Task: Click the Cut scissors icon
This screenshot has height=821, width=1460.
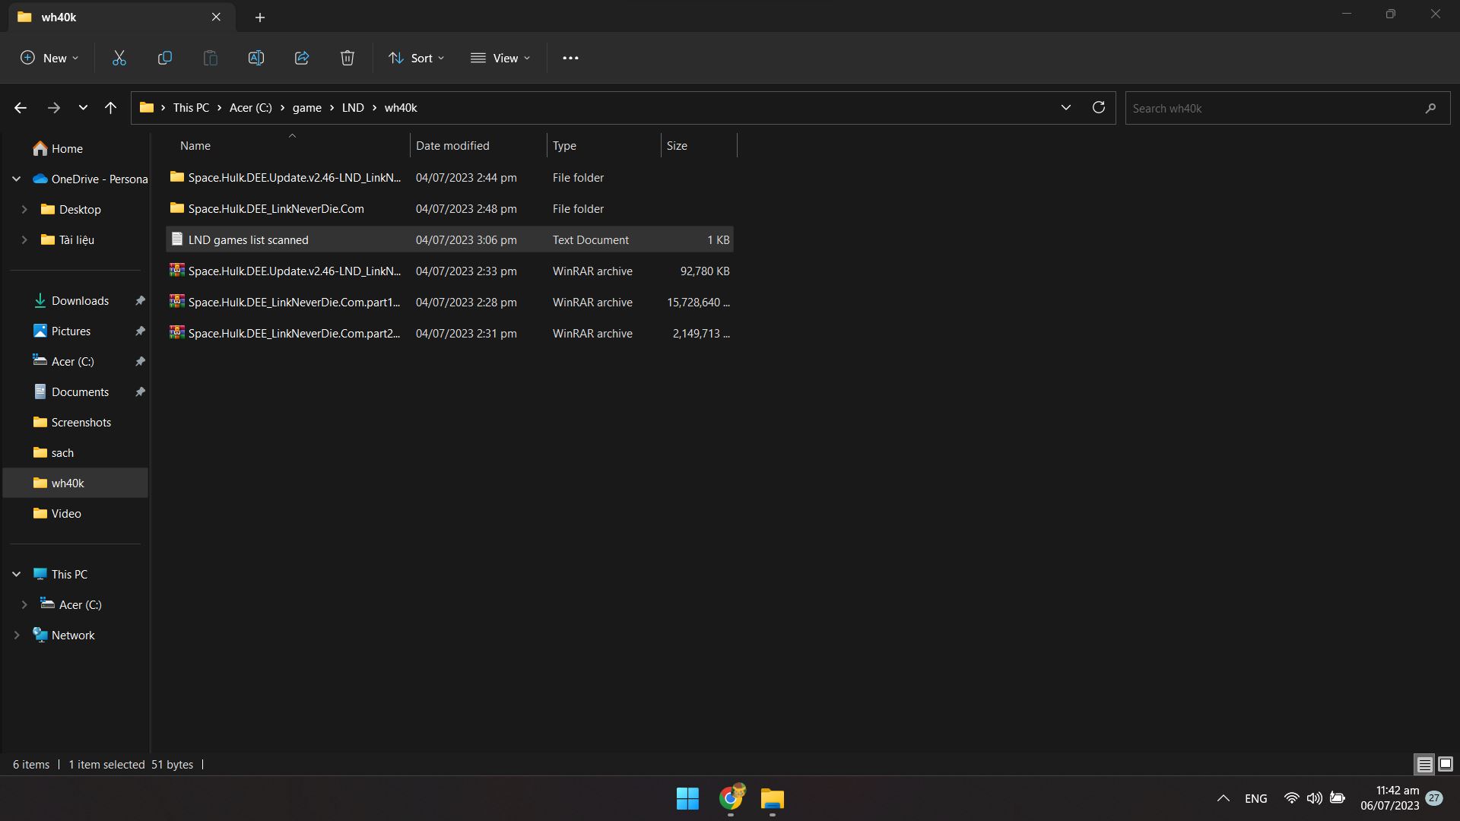Action: coord(119,58)
